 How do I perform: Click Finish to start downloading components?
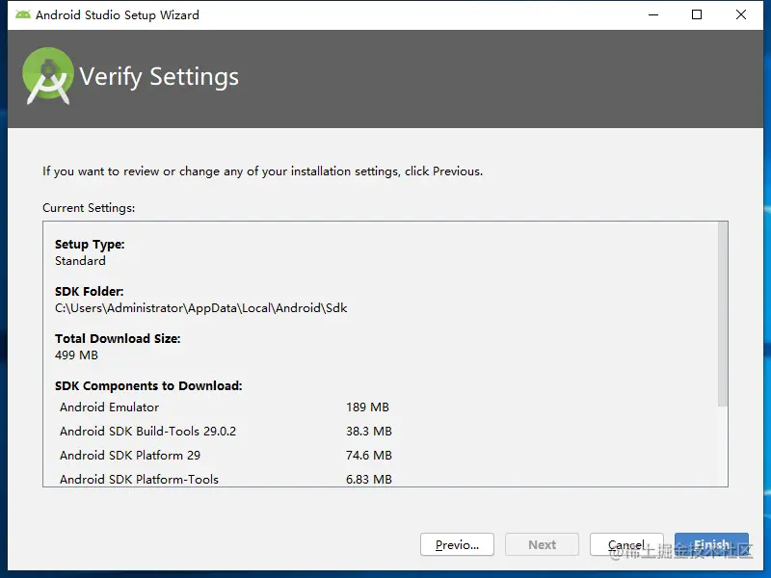[711, 544]
